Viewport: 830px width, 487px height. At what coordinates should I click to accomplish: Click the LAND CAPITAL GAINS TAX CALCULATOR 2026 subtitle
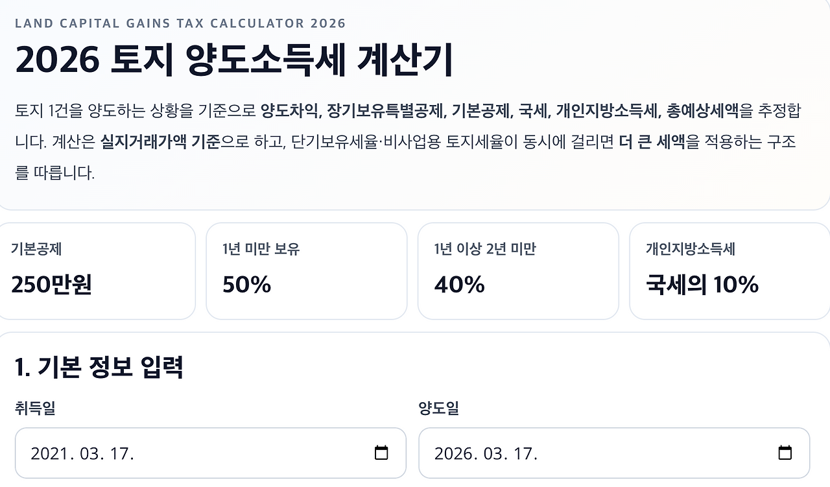(180, 23)
